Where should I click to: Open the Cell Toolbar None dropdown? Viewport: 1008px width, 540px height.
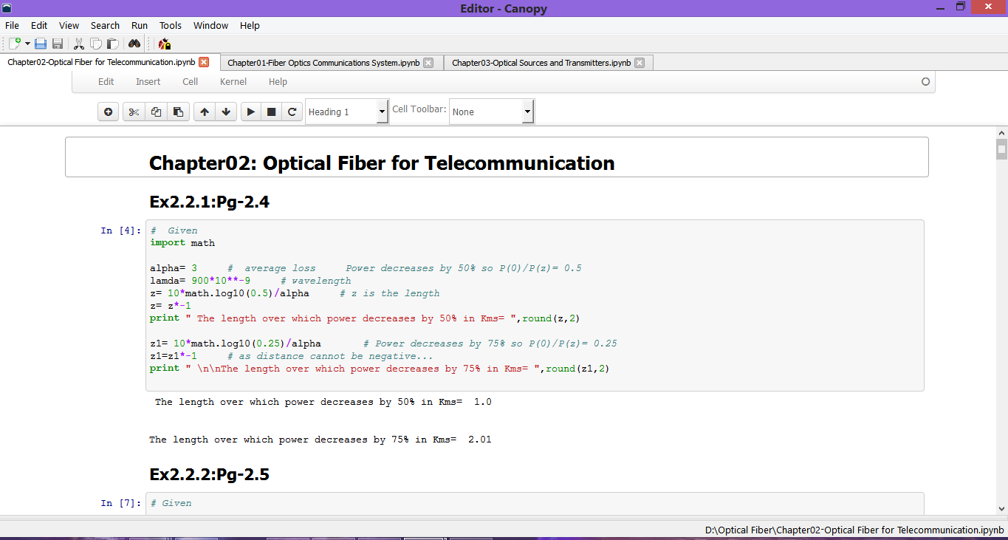pyautogui.click(x=527, y=112)
